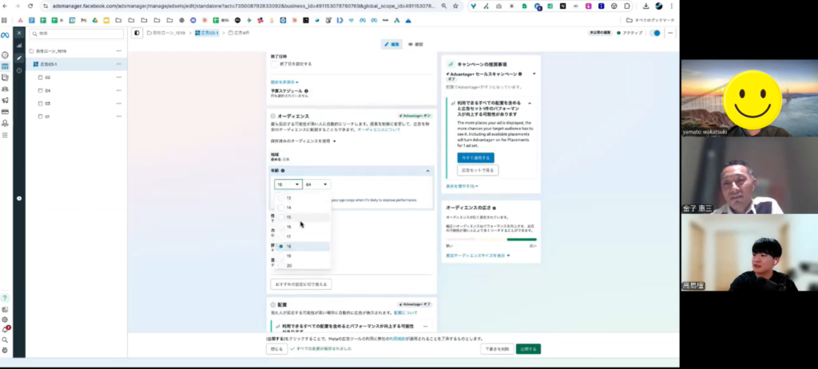Check the 終了日を設定する checkbox
The width and height of the screenshot is (818, 369).
[275, 64]
